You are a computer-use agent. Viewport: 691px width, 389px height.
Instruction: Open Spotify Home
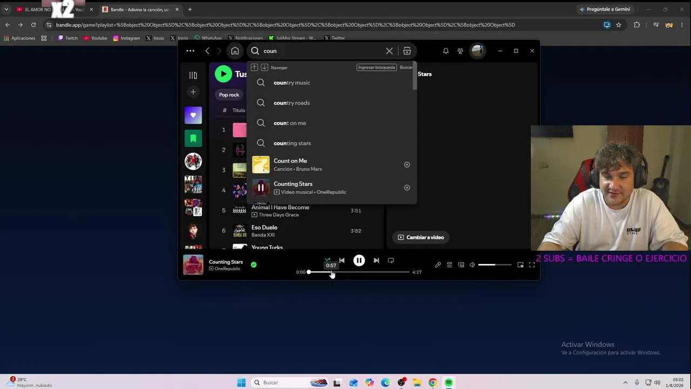[x=235, y=51]
